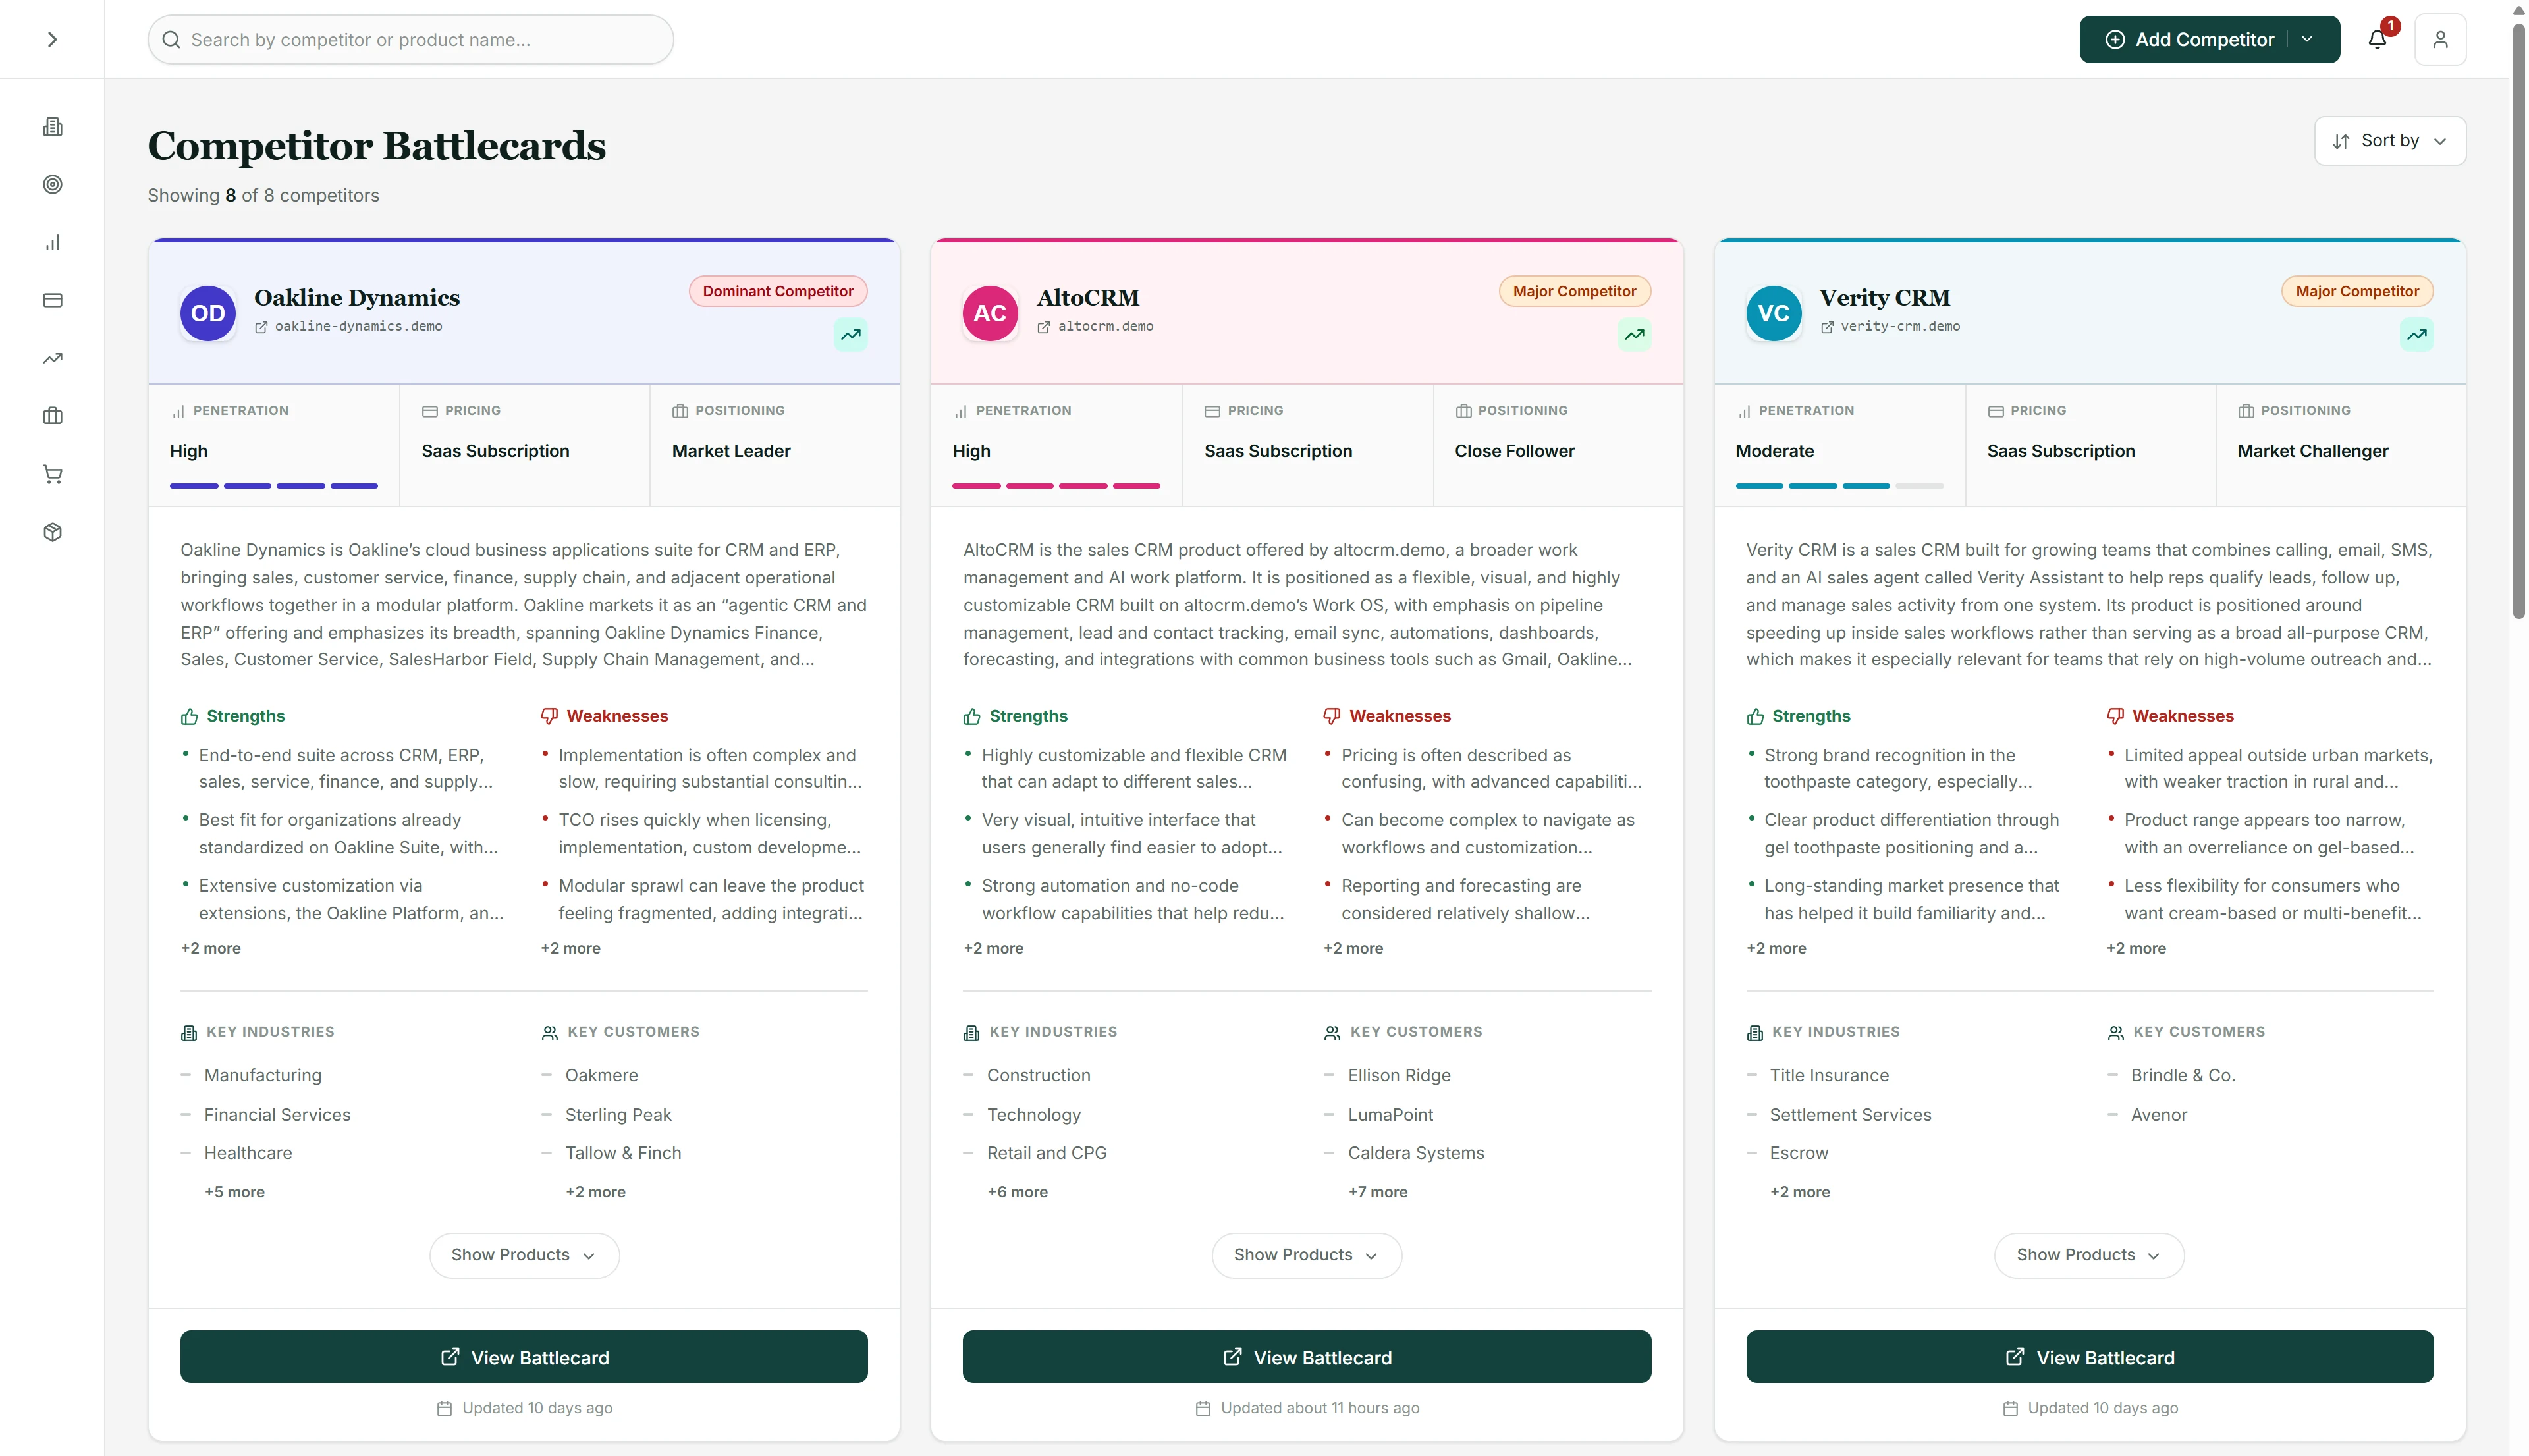The image size is (2529, 1456).
Task: Click the Verity CRM Positioning icon
Action: tap(2245, 411)
